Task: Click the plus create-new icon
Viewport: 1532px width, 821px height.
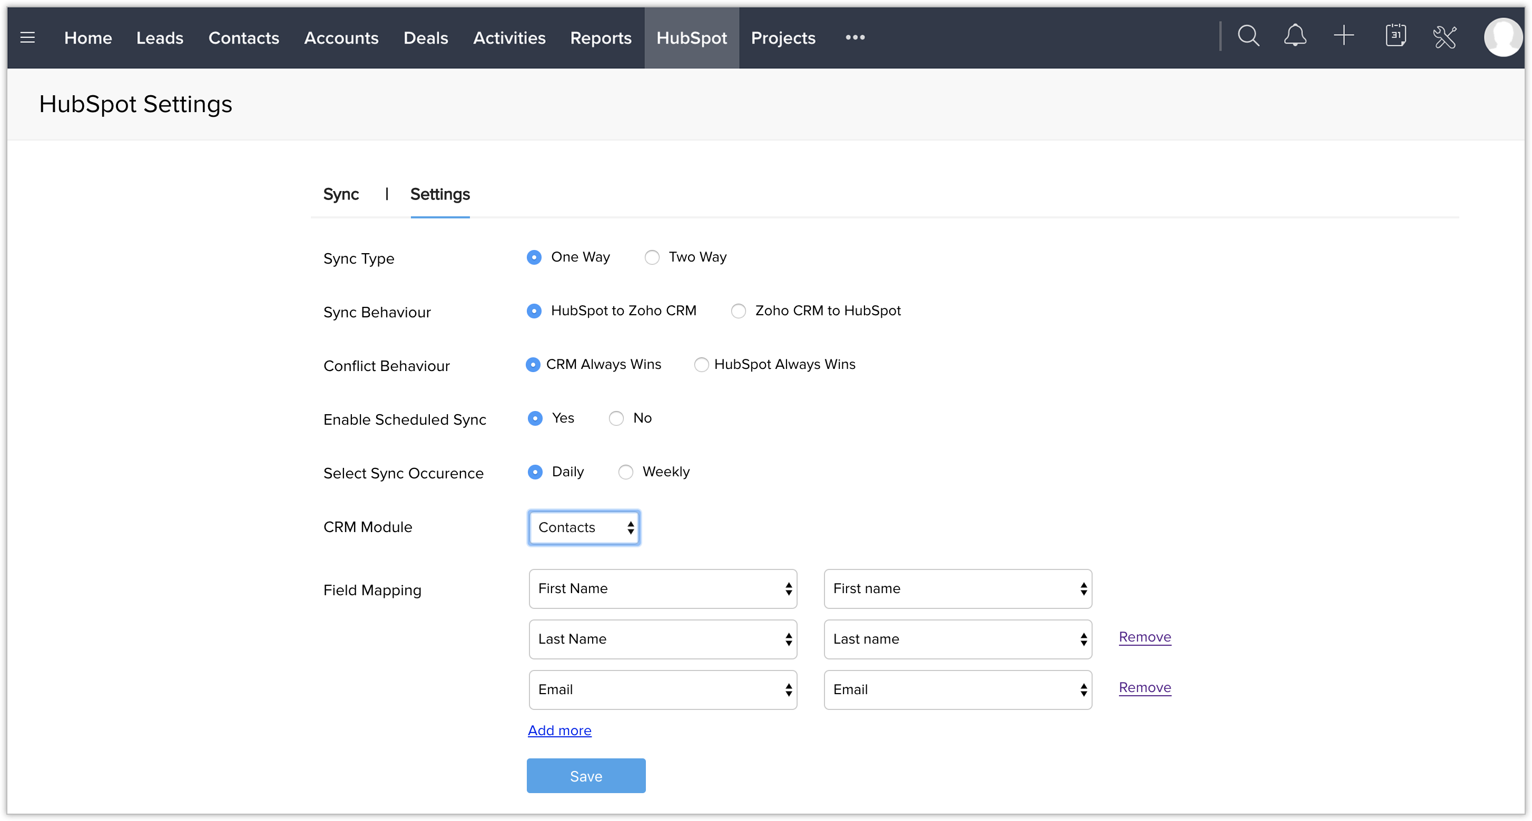Action: coord(1343,36)
